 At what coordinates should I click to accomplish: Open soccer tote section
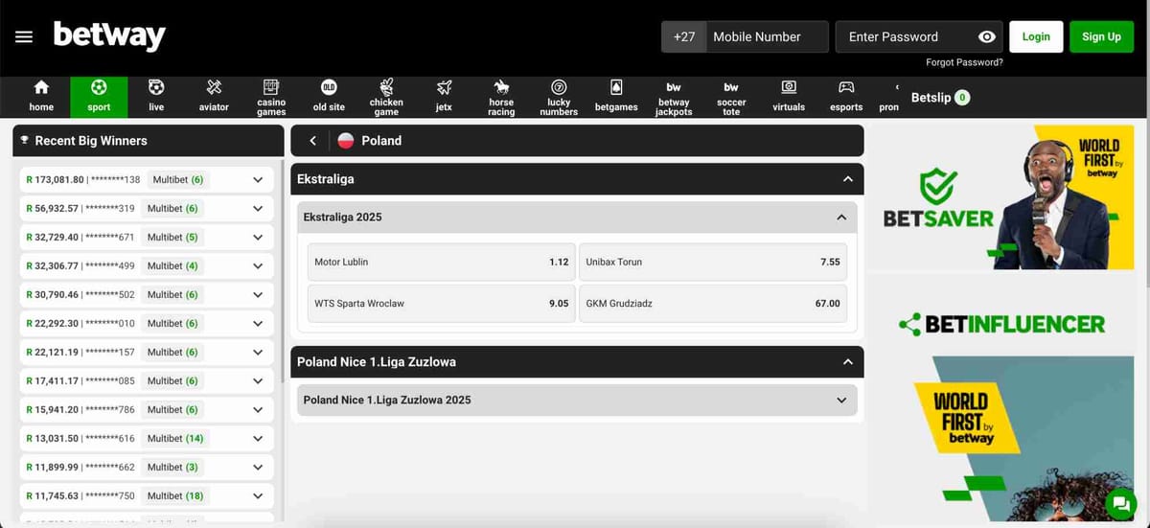point(731,97)
